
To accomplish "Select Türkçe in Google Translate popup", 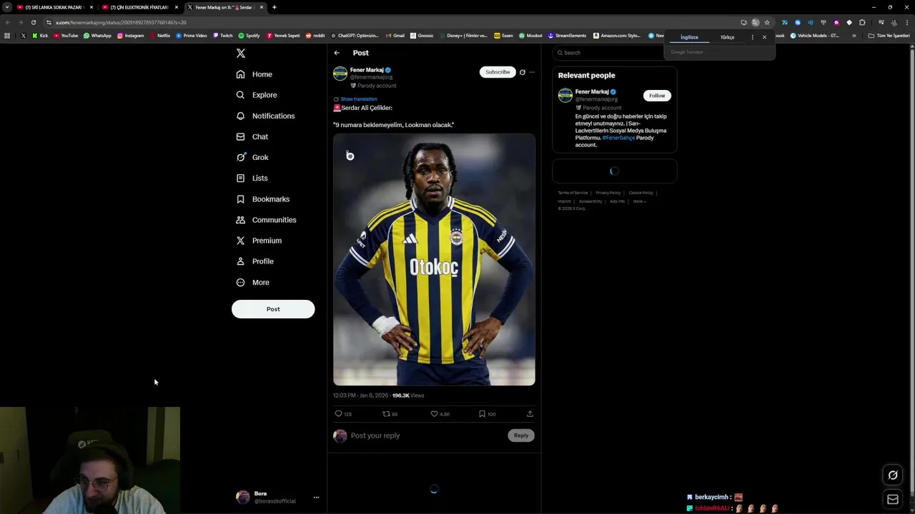I will click(x=727, y=37).
